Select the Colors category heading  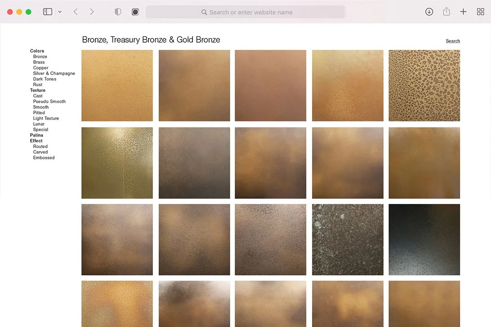[x=37, y=51]
